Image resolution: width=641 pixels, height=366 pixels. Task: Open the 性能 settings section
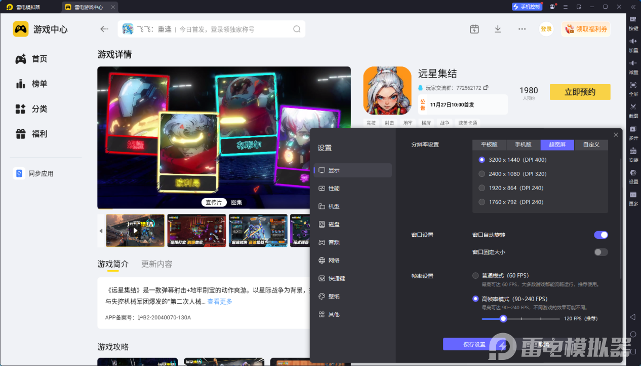pyautogui.click(x=334, y=189)
